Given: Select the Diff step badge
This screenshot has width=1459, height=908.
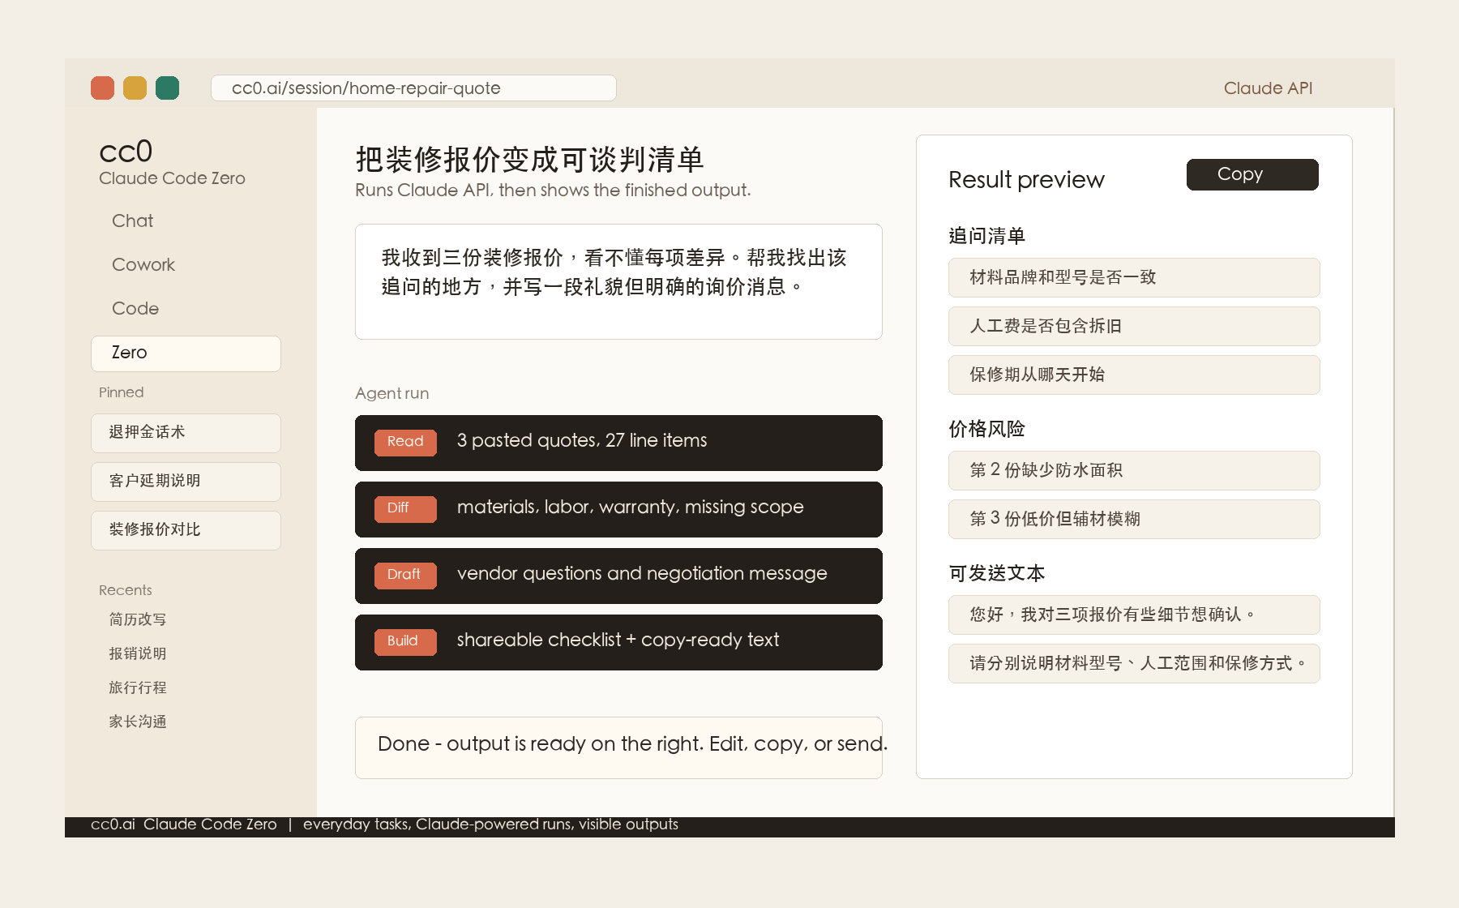Looking at the screenshot, I should coord(405,508).
